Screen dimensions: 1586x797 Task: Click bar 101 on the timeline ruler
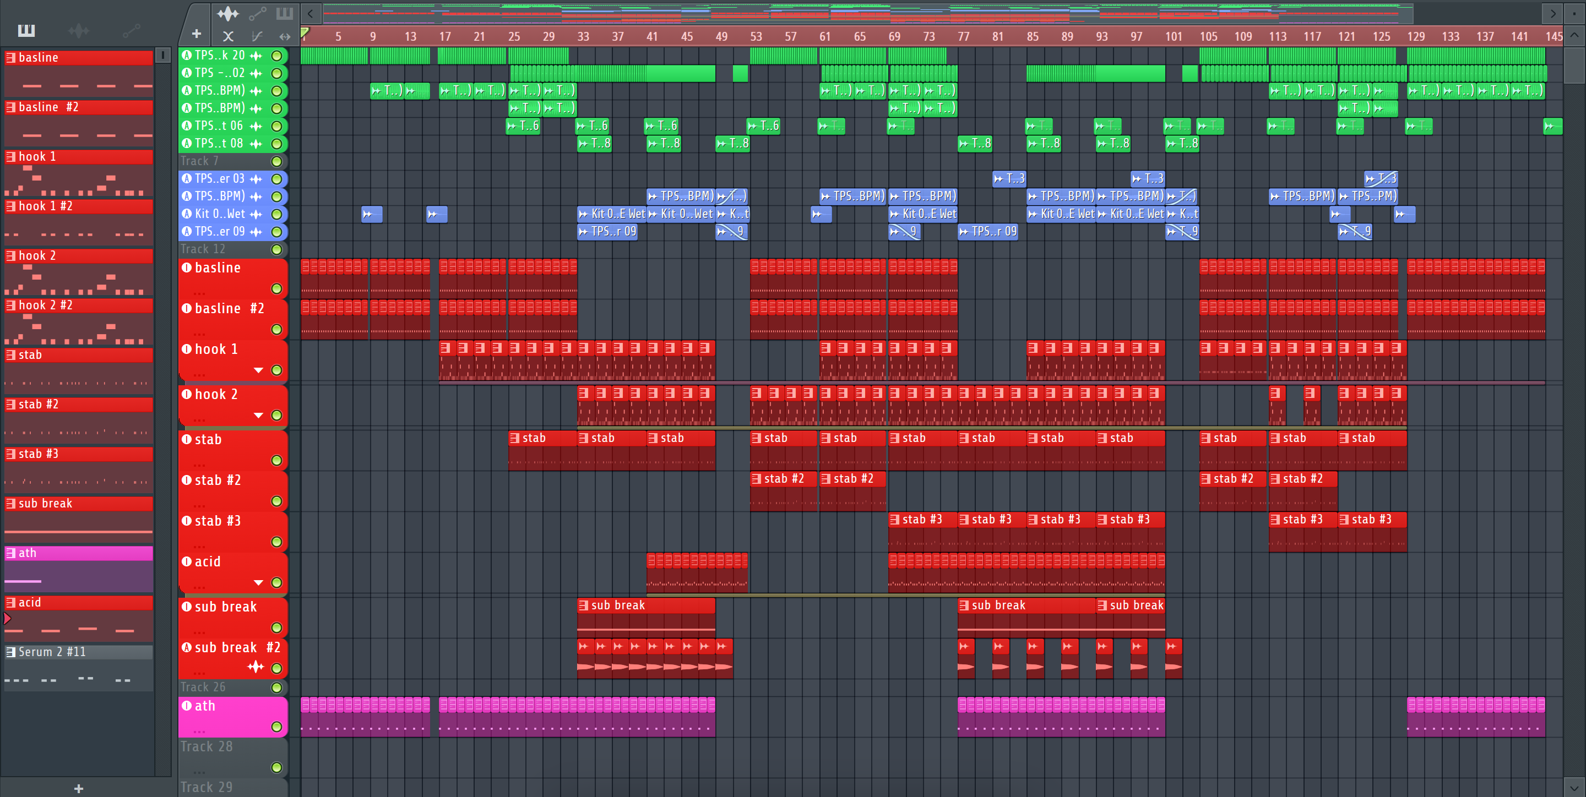tap(1174, 36)
